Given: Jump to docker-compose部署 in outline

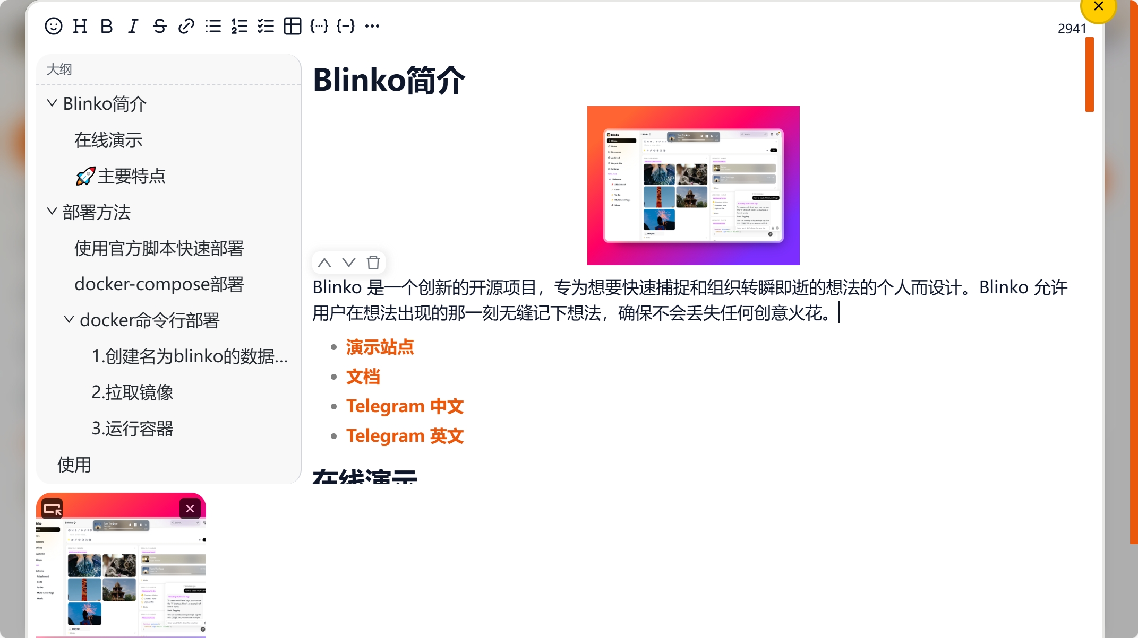Looking at the screenshot, I should 159,284.
